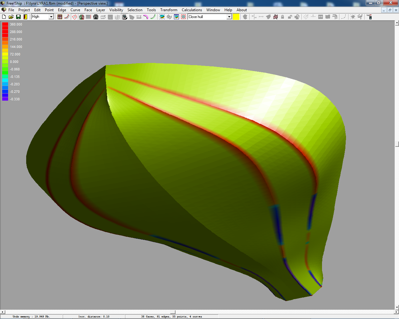Open a file with the folder icon
Screen dimensions: 399x319
11,17
